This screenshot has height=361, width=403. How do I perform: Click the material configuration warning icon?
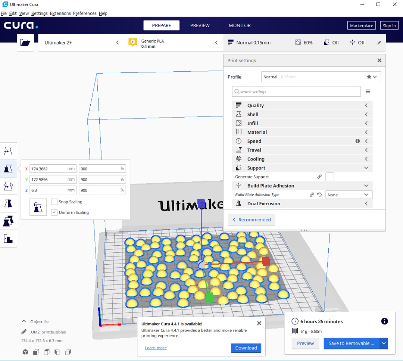132,42
